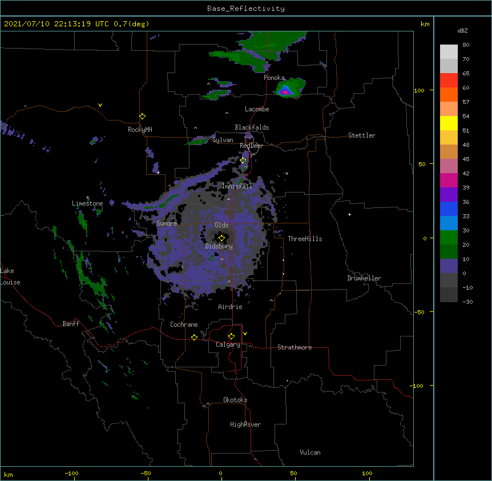Click the yellow v marker northeast of Calgary
The image size is (492, 481).
pyautogui.click(x=245, y=334)
